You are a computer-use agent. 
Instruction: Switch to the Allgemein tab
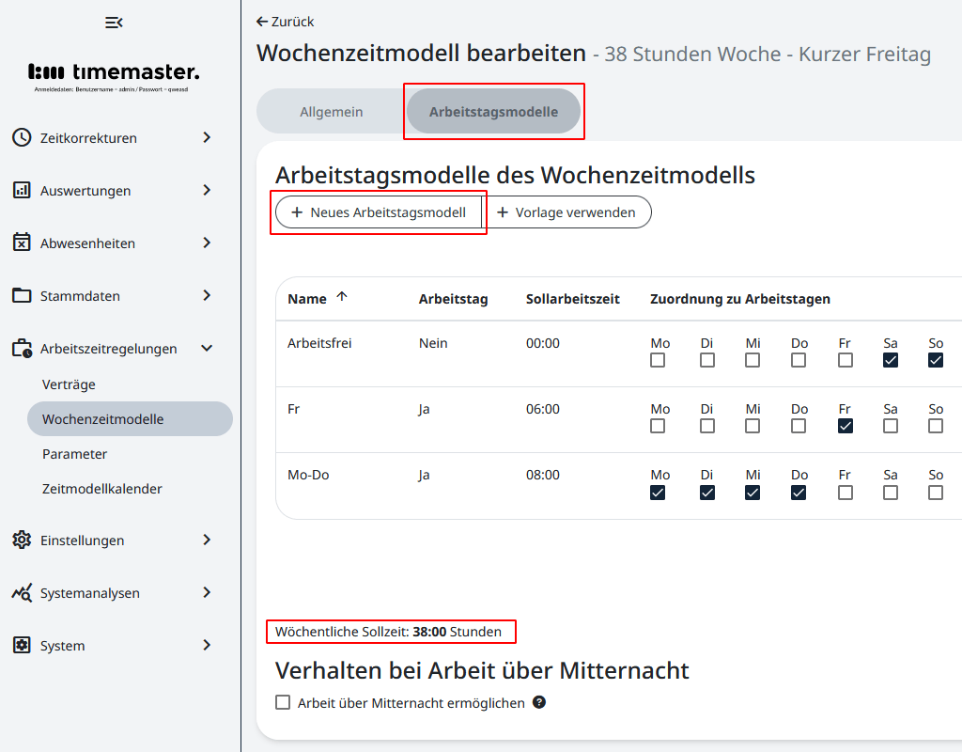point(331,112)
